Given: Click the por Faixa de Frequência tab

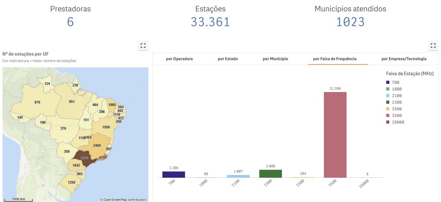Looking at the screenshot, I should [334, 59].
